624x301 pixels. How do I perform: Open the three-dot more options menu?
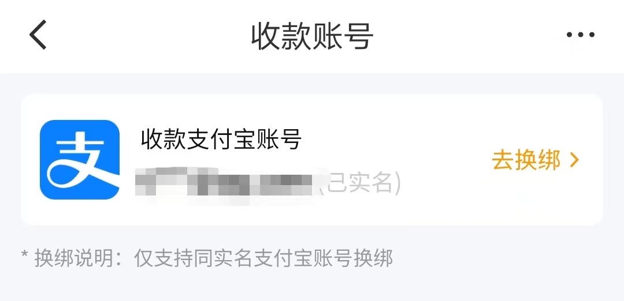click(581, 35)
